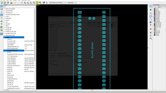
Task: Select the D_SMA_AC footprint
Action: [10, 68]
